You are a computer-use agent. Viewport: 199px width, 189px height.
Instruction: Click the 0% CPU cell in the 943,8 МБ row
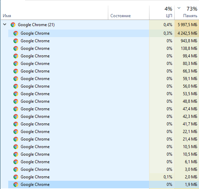[x=162, y=41]
